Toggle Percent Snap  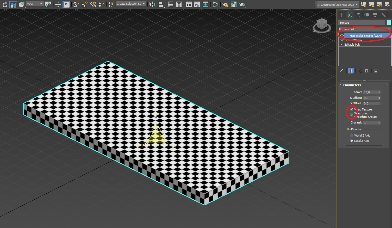pyautogui.click(x=93, y=4)
